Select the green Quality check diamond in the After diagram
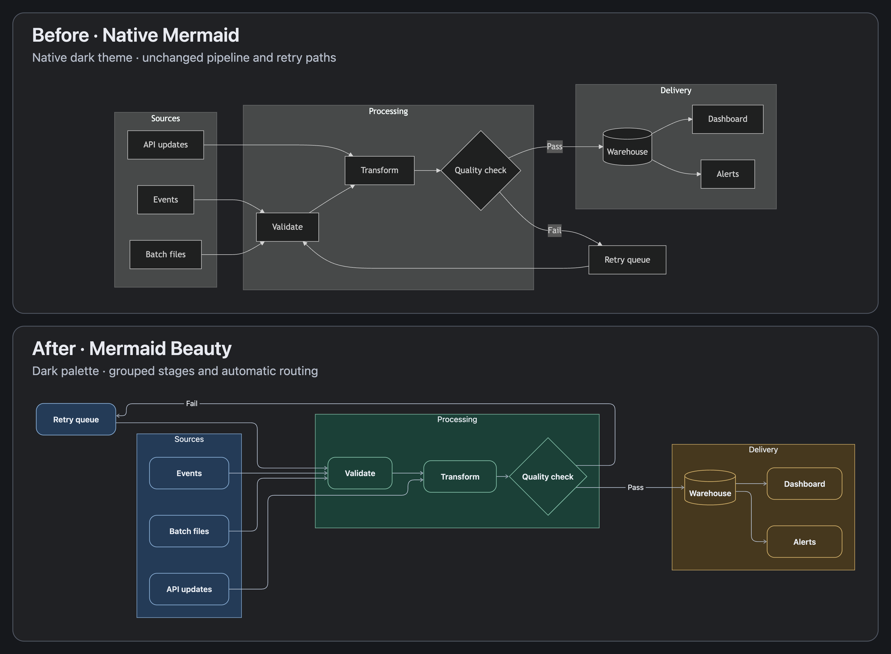 point(548,477)
